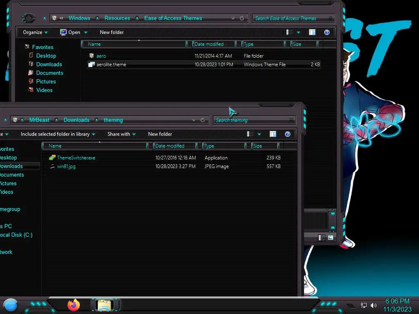The width and height of the screenshot is (419, 314).
Task: Sort by Size column in theming window
Action: (x=265, y=146)
